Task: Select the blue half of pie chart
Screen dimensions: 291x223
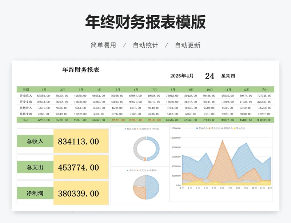Action: (153, 187)
